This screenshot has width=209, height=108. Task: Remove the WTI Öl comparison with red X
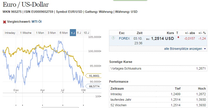click(x=5, y=22)
